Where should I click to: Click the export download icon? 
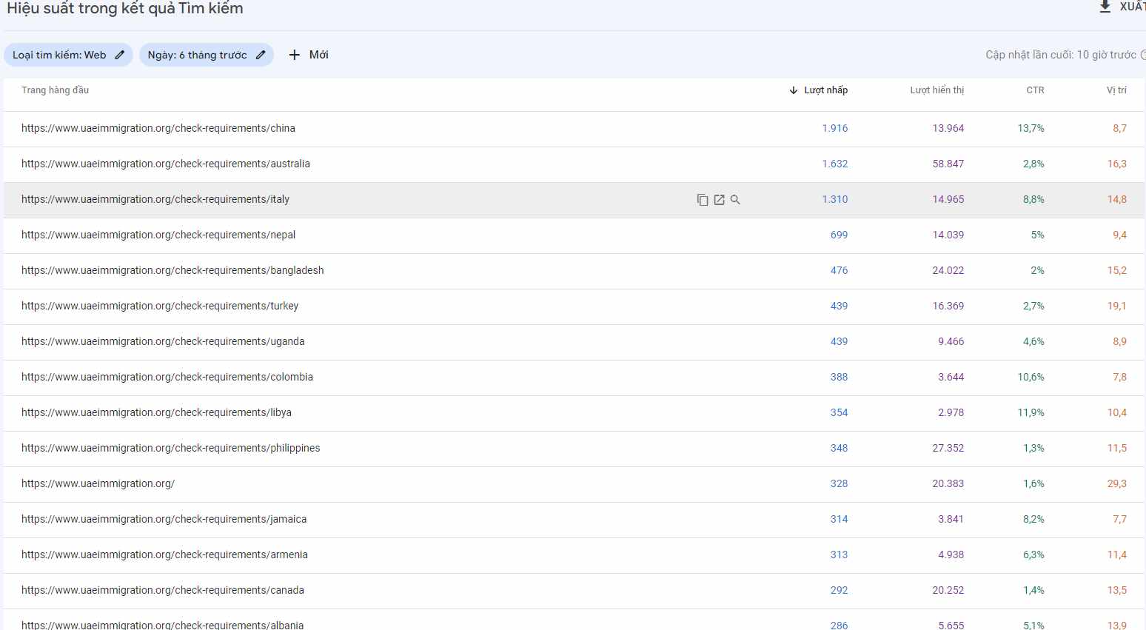[x=1105, y=7]
